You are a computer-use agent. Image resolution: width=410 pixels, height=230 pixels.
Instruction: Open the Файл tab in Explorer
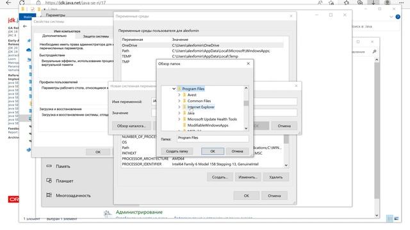point(28,17)
